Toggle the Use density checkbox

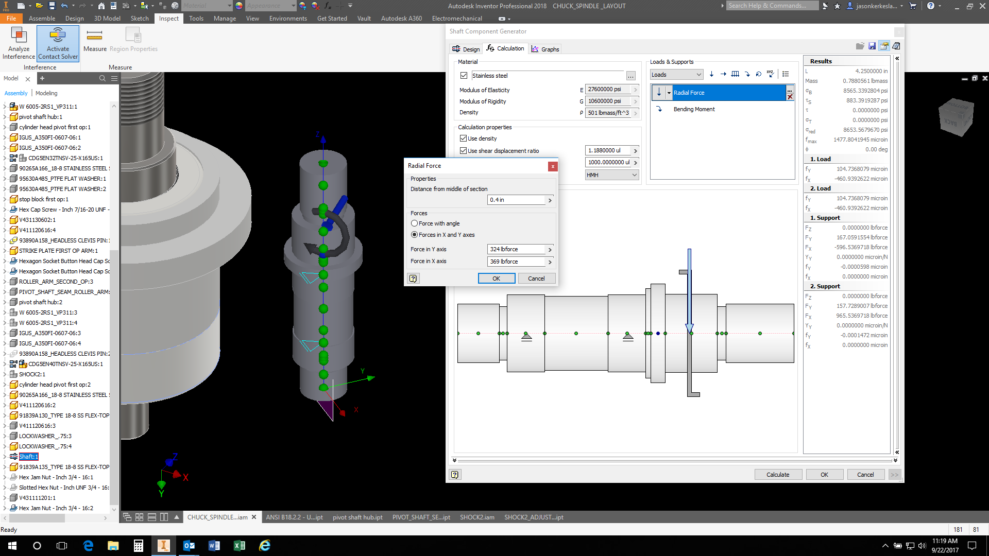463,138
